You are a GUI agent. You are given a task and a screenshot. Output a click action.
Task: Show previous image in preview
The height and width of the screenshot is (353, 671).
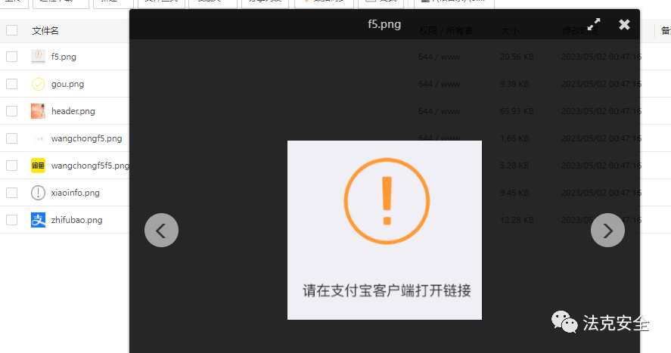pos(161,231)
